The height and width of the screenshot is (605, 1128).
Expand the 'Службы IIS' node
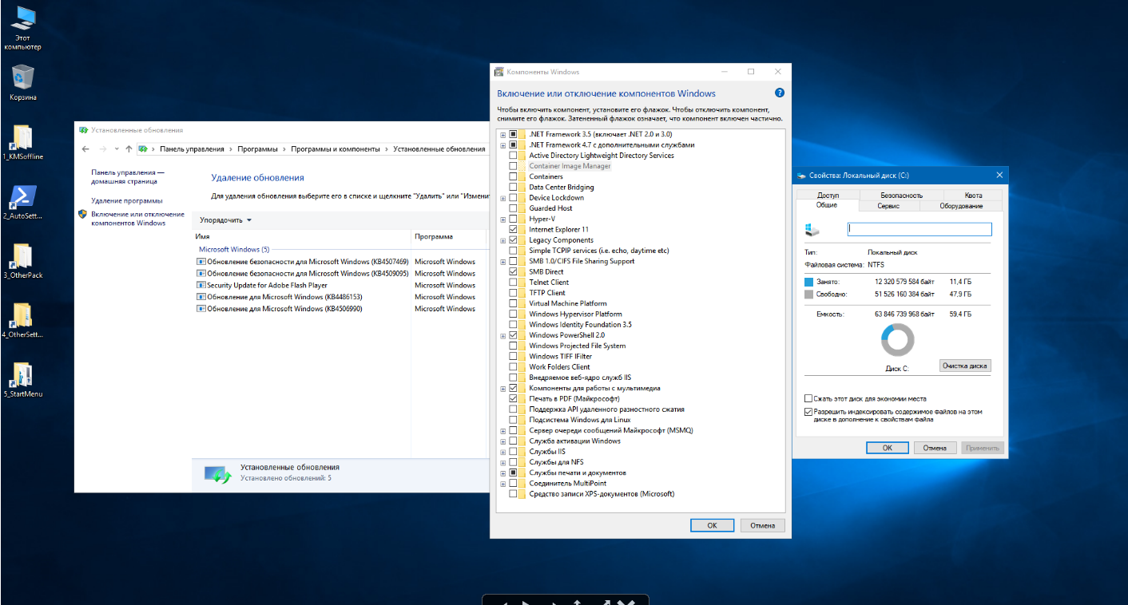tap(503, 452)
